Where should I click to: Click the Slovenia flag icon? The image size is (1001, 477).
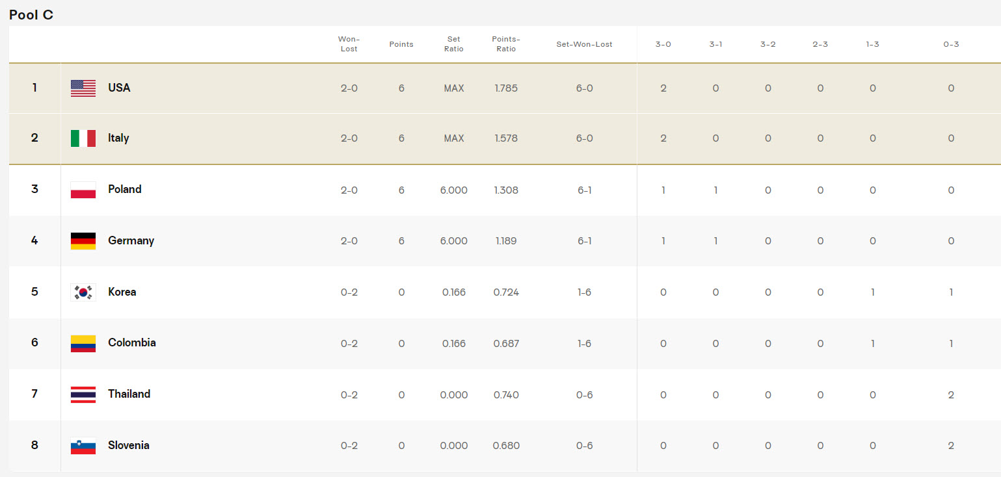click(x=83, y=446)
